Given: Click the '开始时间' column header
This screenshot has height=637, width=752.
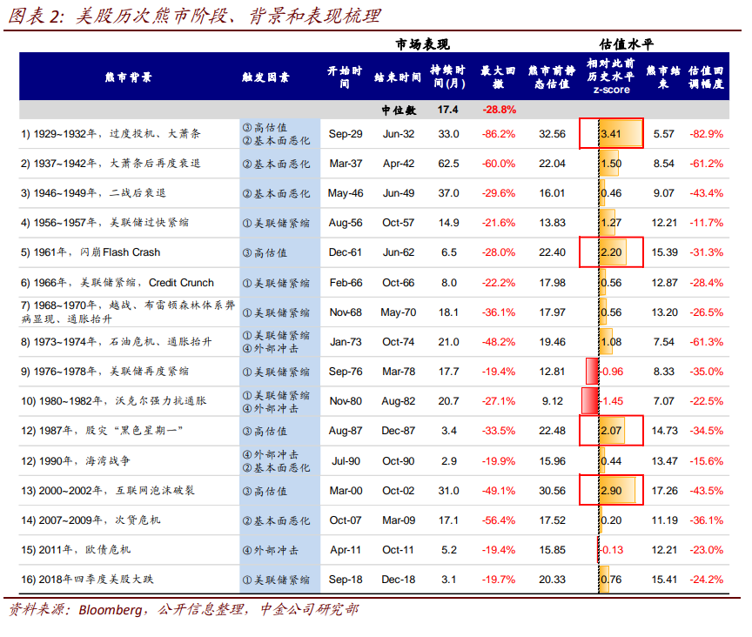Looking at the screenshot, I should point(345,77).
